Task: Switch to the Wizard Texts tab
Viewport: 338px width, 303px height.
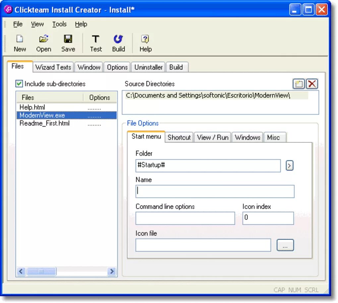Action: tap(53, 67)
